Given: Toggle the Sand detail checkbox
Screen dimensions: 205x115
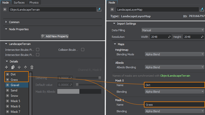Looking at the screenshot, I should [x=8, y=90].
